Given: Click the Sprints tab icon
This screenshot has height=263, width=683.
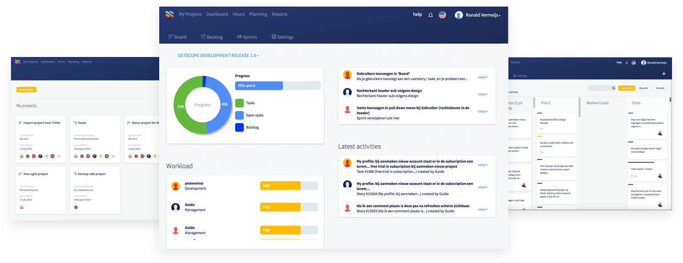Looking at the screenshot, I should pyautogui.click(x=239, y=37).
